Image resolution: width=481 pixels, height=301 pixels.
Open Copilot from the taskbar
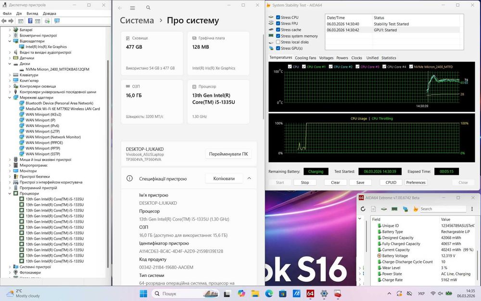click(241, 294)
